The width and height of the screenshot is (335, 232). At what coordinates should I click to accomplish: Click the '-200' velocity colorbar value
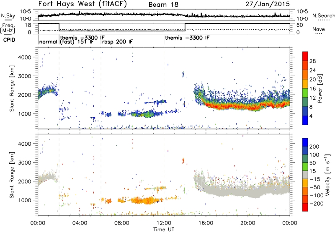coord(316,204)
